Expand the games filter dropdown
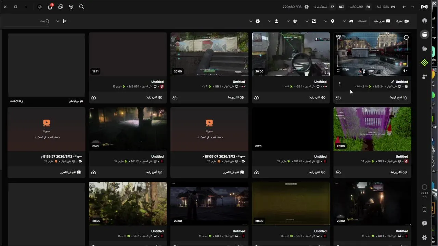Viewport: 438px width, 246px height. point(344,21)
